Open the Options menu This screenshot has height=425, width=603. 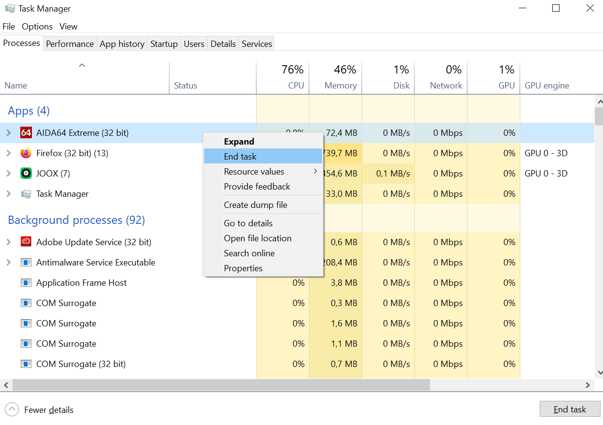click(37, 27)
